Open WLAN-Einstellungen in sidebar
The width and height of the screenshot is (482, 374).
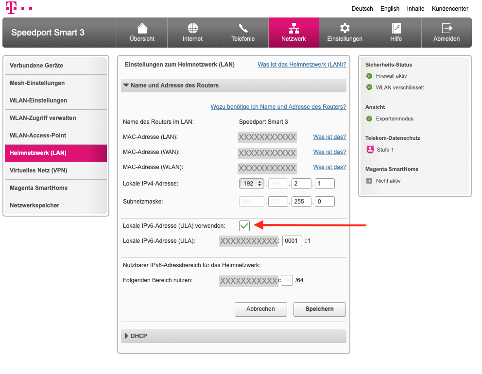pyautogui.click(x=56, y=101)
